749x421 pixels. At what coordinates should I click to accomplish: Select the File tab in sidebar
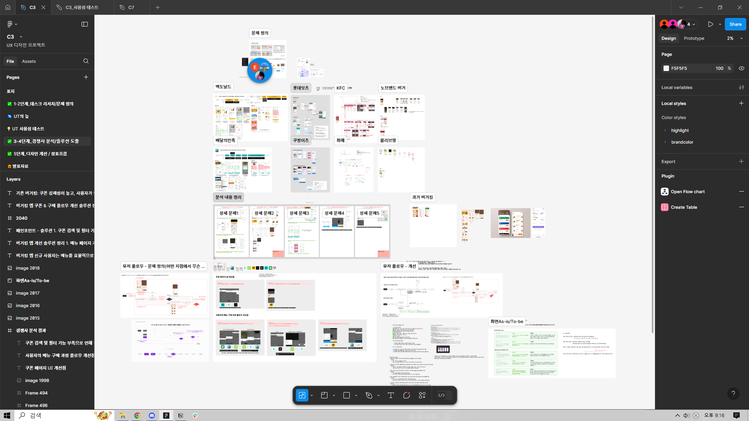(10, 61)
